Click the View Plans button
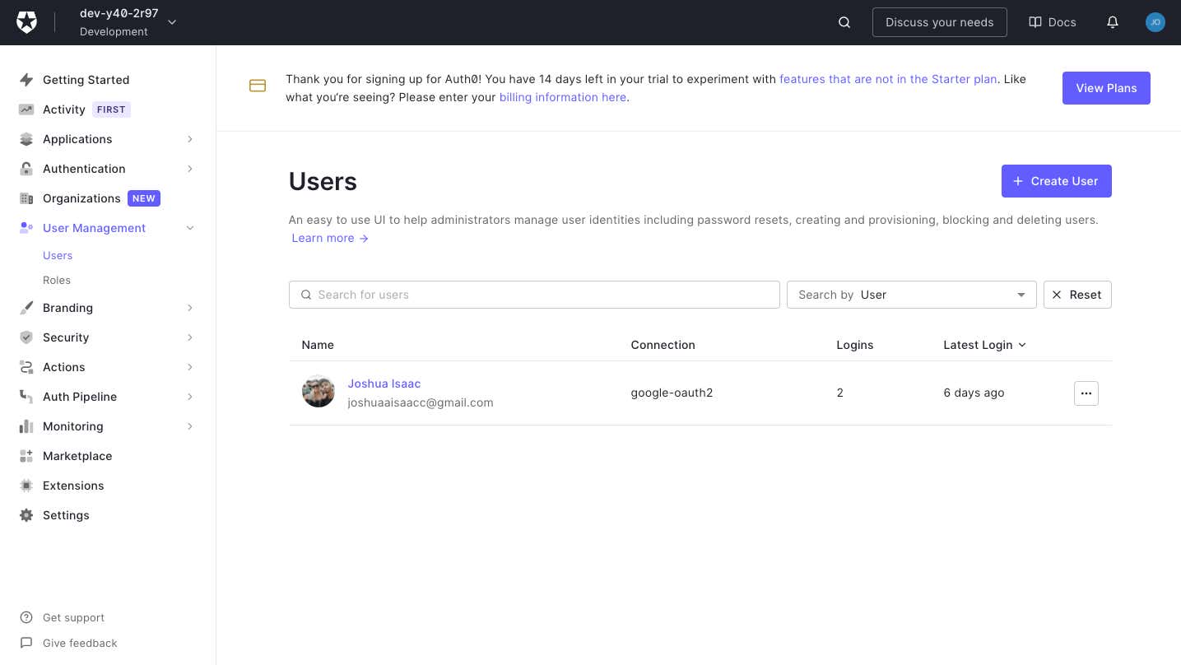1181x665 pixels. point(1106,88)
